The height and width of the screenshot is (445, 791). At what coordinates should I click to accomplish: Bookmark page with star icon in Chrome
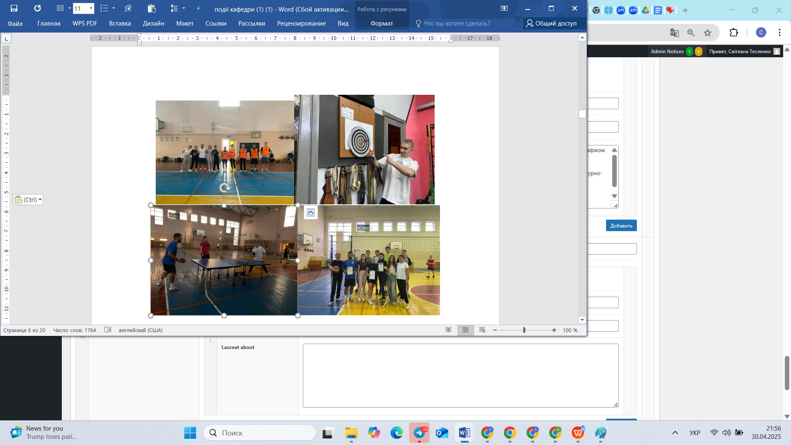[x=707, y=33]
